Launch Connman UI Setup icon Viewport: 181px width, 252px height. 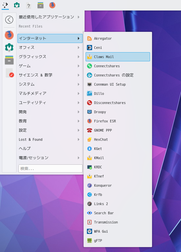(x=90, y=84)
